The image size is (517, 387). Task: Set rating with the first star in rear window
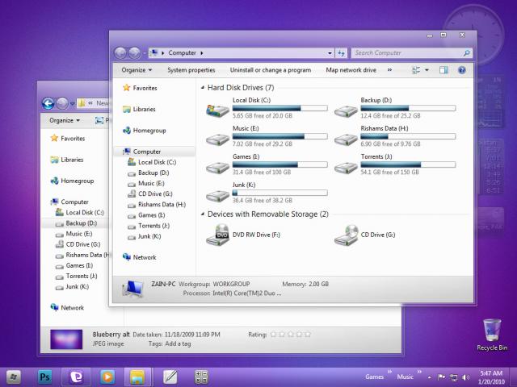[x=273, y=335]
